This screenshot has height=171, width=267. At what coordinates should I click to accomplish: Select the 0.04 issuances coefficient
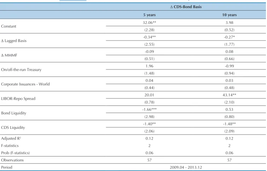[149, 81]
